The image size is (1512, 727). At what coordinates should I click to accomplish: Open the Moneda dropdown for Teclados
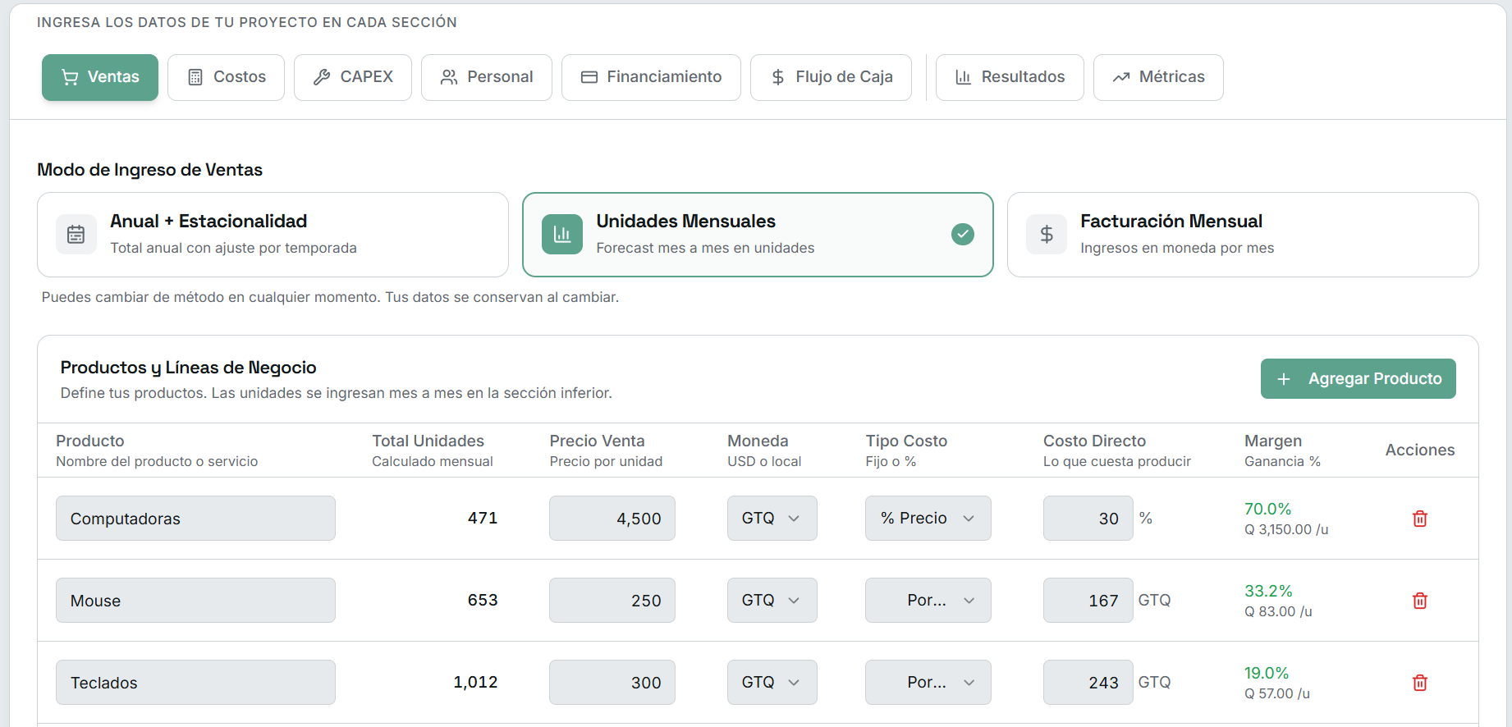tap(772, 683)
